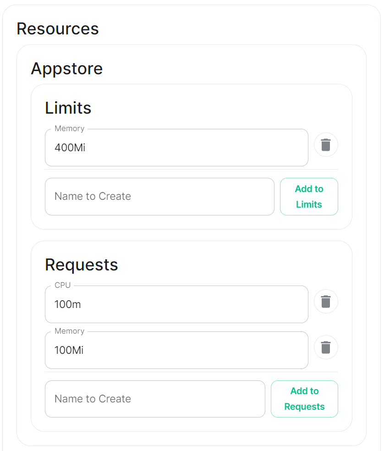The image size is (384, 451).
Task: Focus the Requests Memory field showing 100Mi
Action: (176, 350)
